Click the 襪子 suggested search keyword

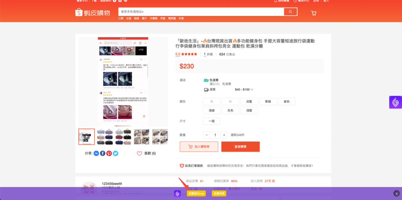pos(144,19)
